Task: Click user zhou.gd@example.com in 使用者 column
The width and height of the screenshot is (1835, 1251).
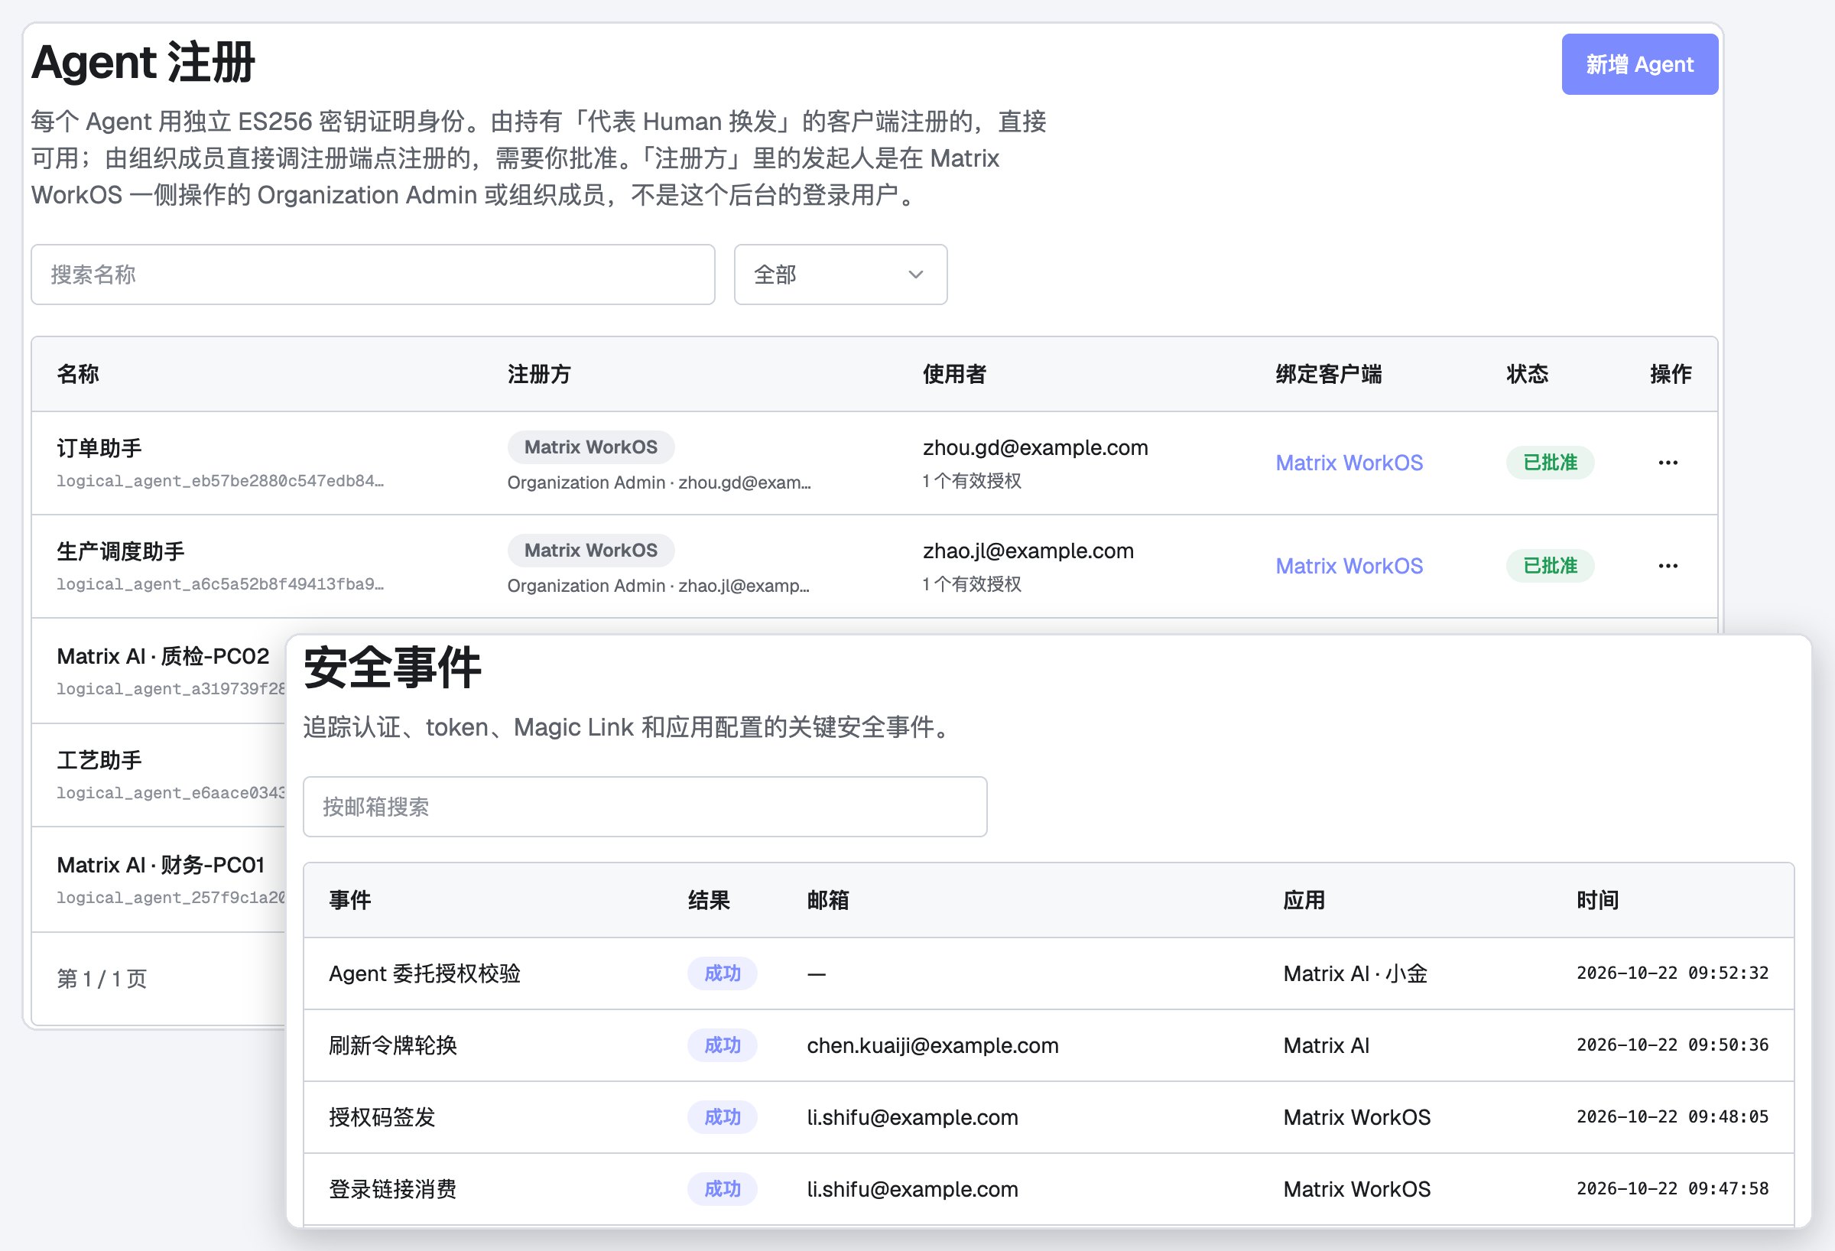Action: 1035,448
